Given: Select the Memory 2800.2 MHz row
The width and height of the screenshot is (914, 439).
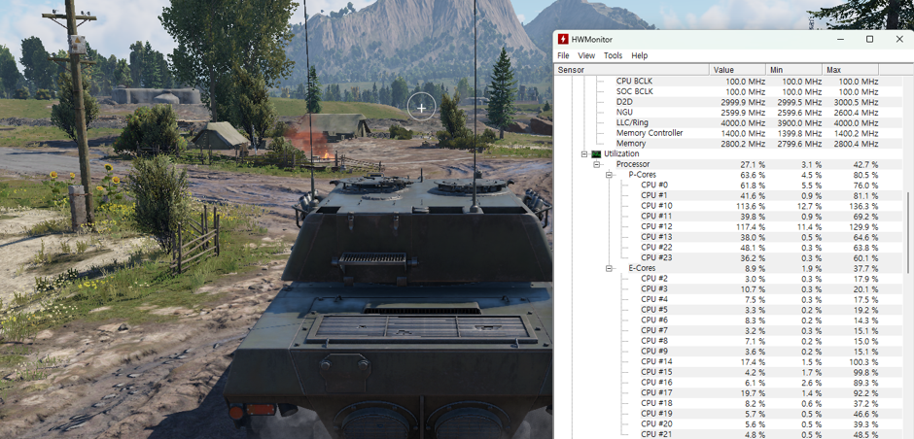Looking at the screenshot, I should point(728,143).
